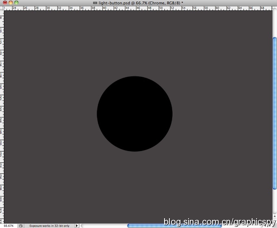Click the ruler origin corner box
This screenshot has height=228, width=277.
coord(2,8)
